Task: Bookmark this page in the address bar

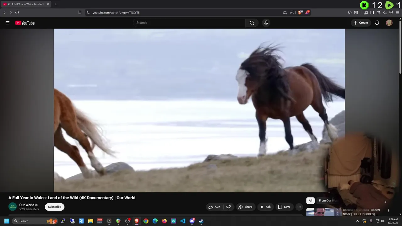Action: pyautogui.click(x=80, y=13)
